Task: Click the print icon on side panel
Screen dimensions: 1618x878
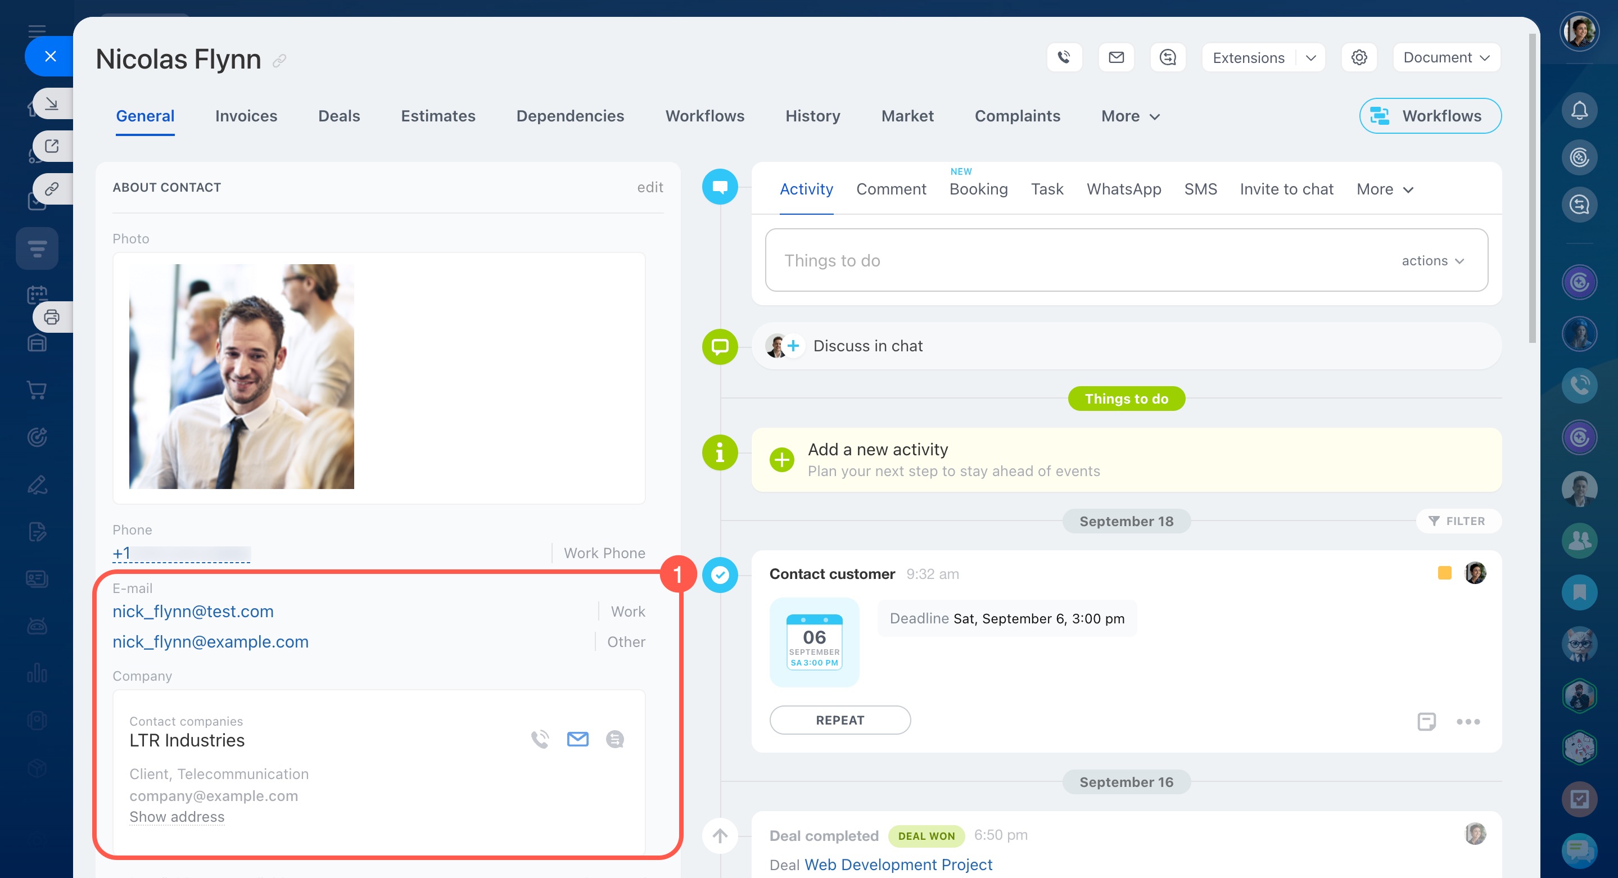Action: click(52, 317)
